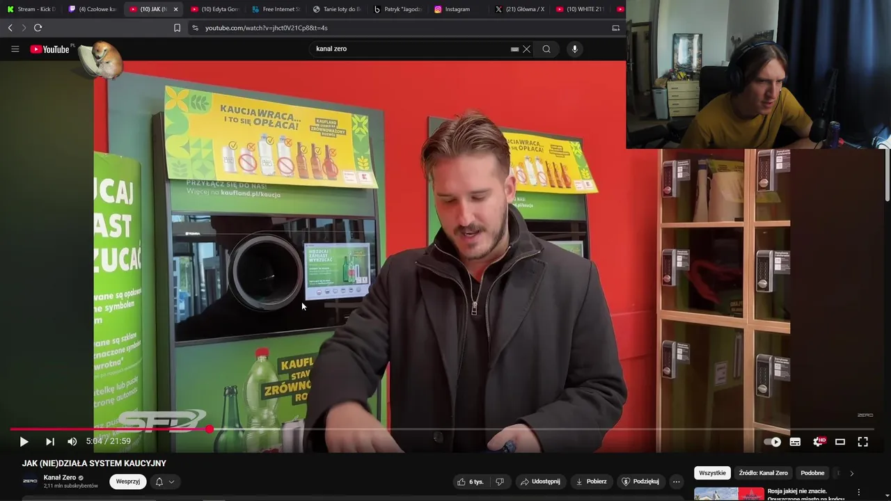Click the red playhead scrubber dot

210,429
